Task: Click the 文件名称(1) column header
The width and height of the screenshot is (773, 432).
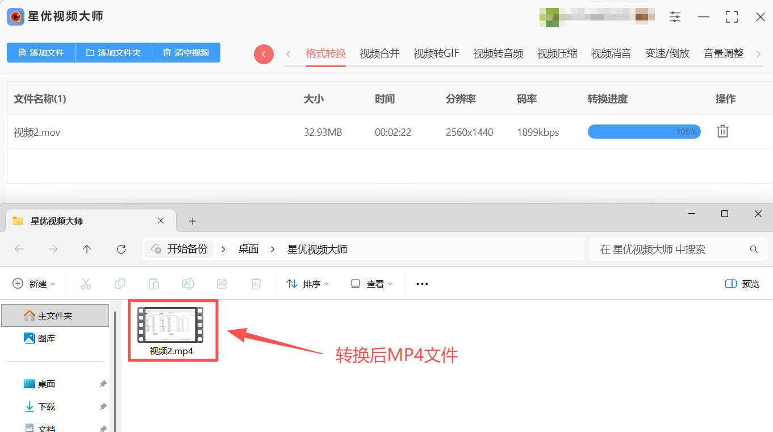Action: click(40, 99)
